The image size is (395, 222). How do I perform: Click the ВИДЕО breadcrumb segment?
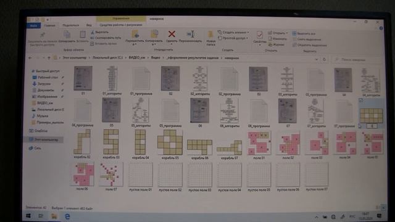[x=137, y=57]
